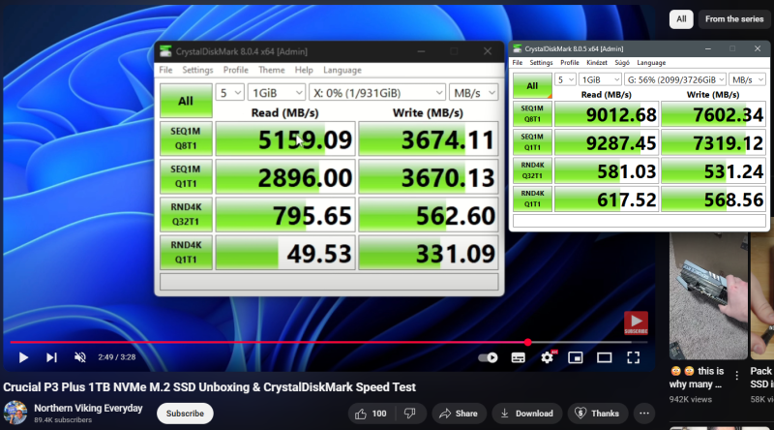The width and height of the screenshot is (774, 430).
Task: Enter full screen mode
Action: [x=634, y=357]
